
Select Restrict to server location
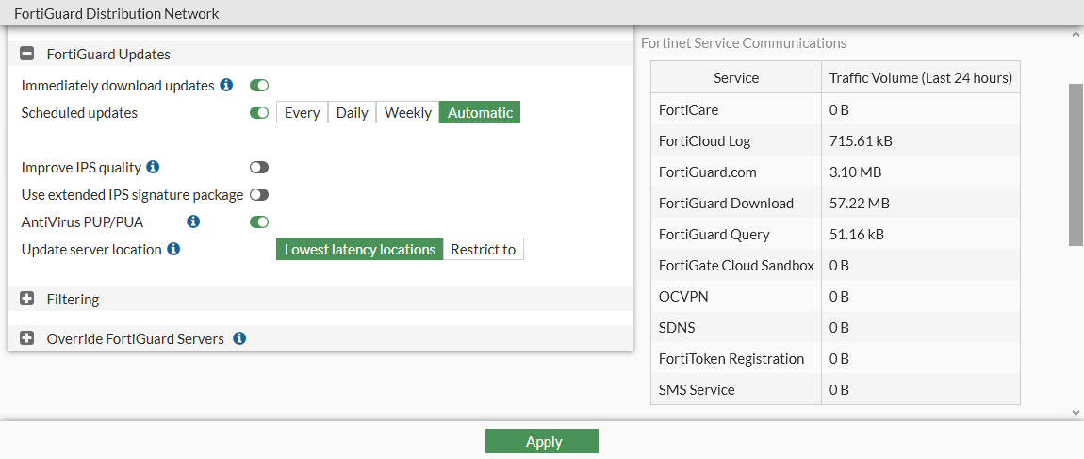coord(483,250)
